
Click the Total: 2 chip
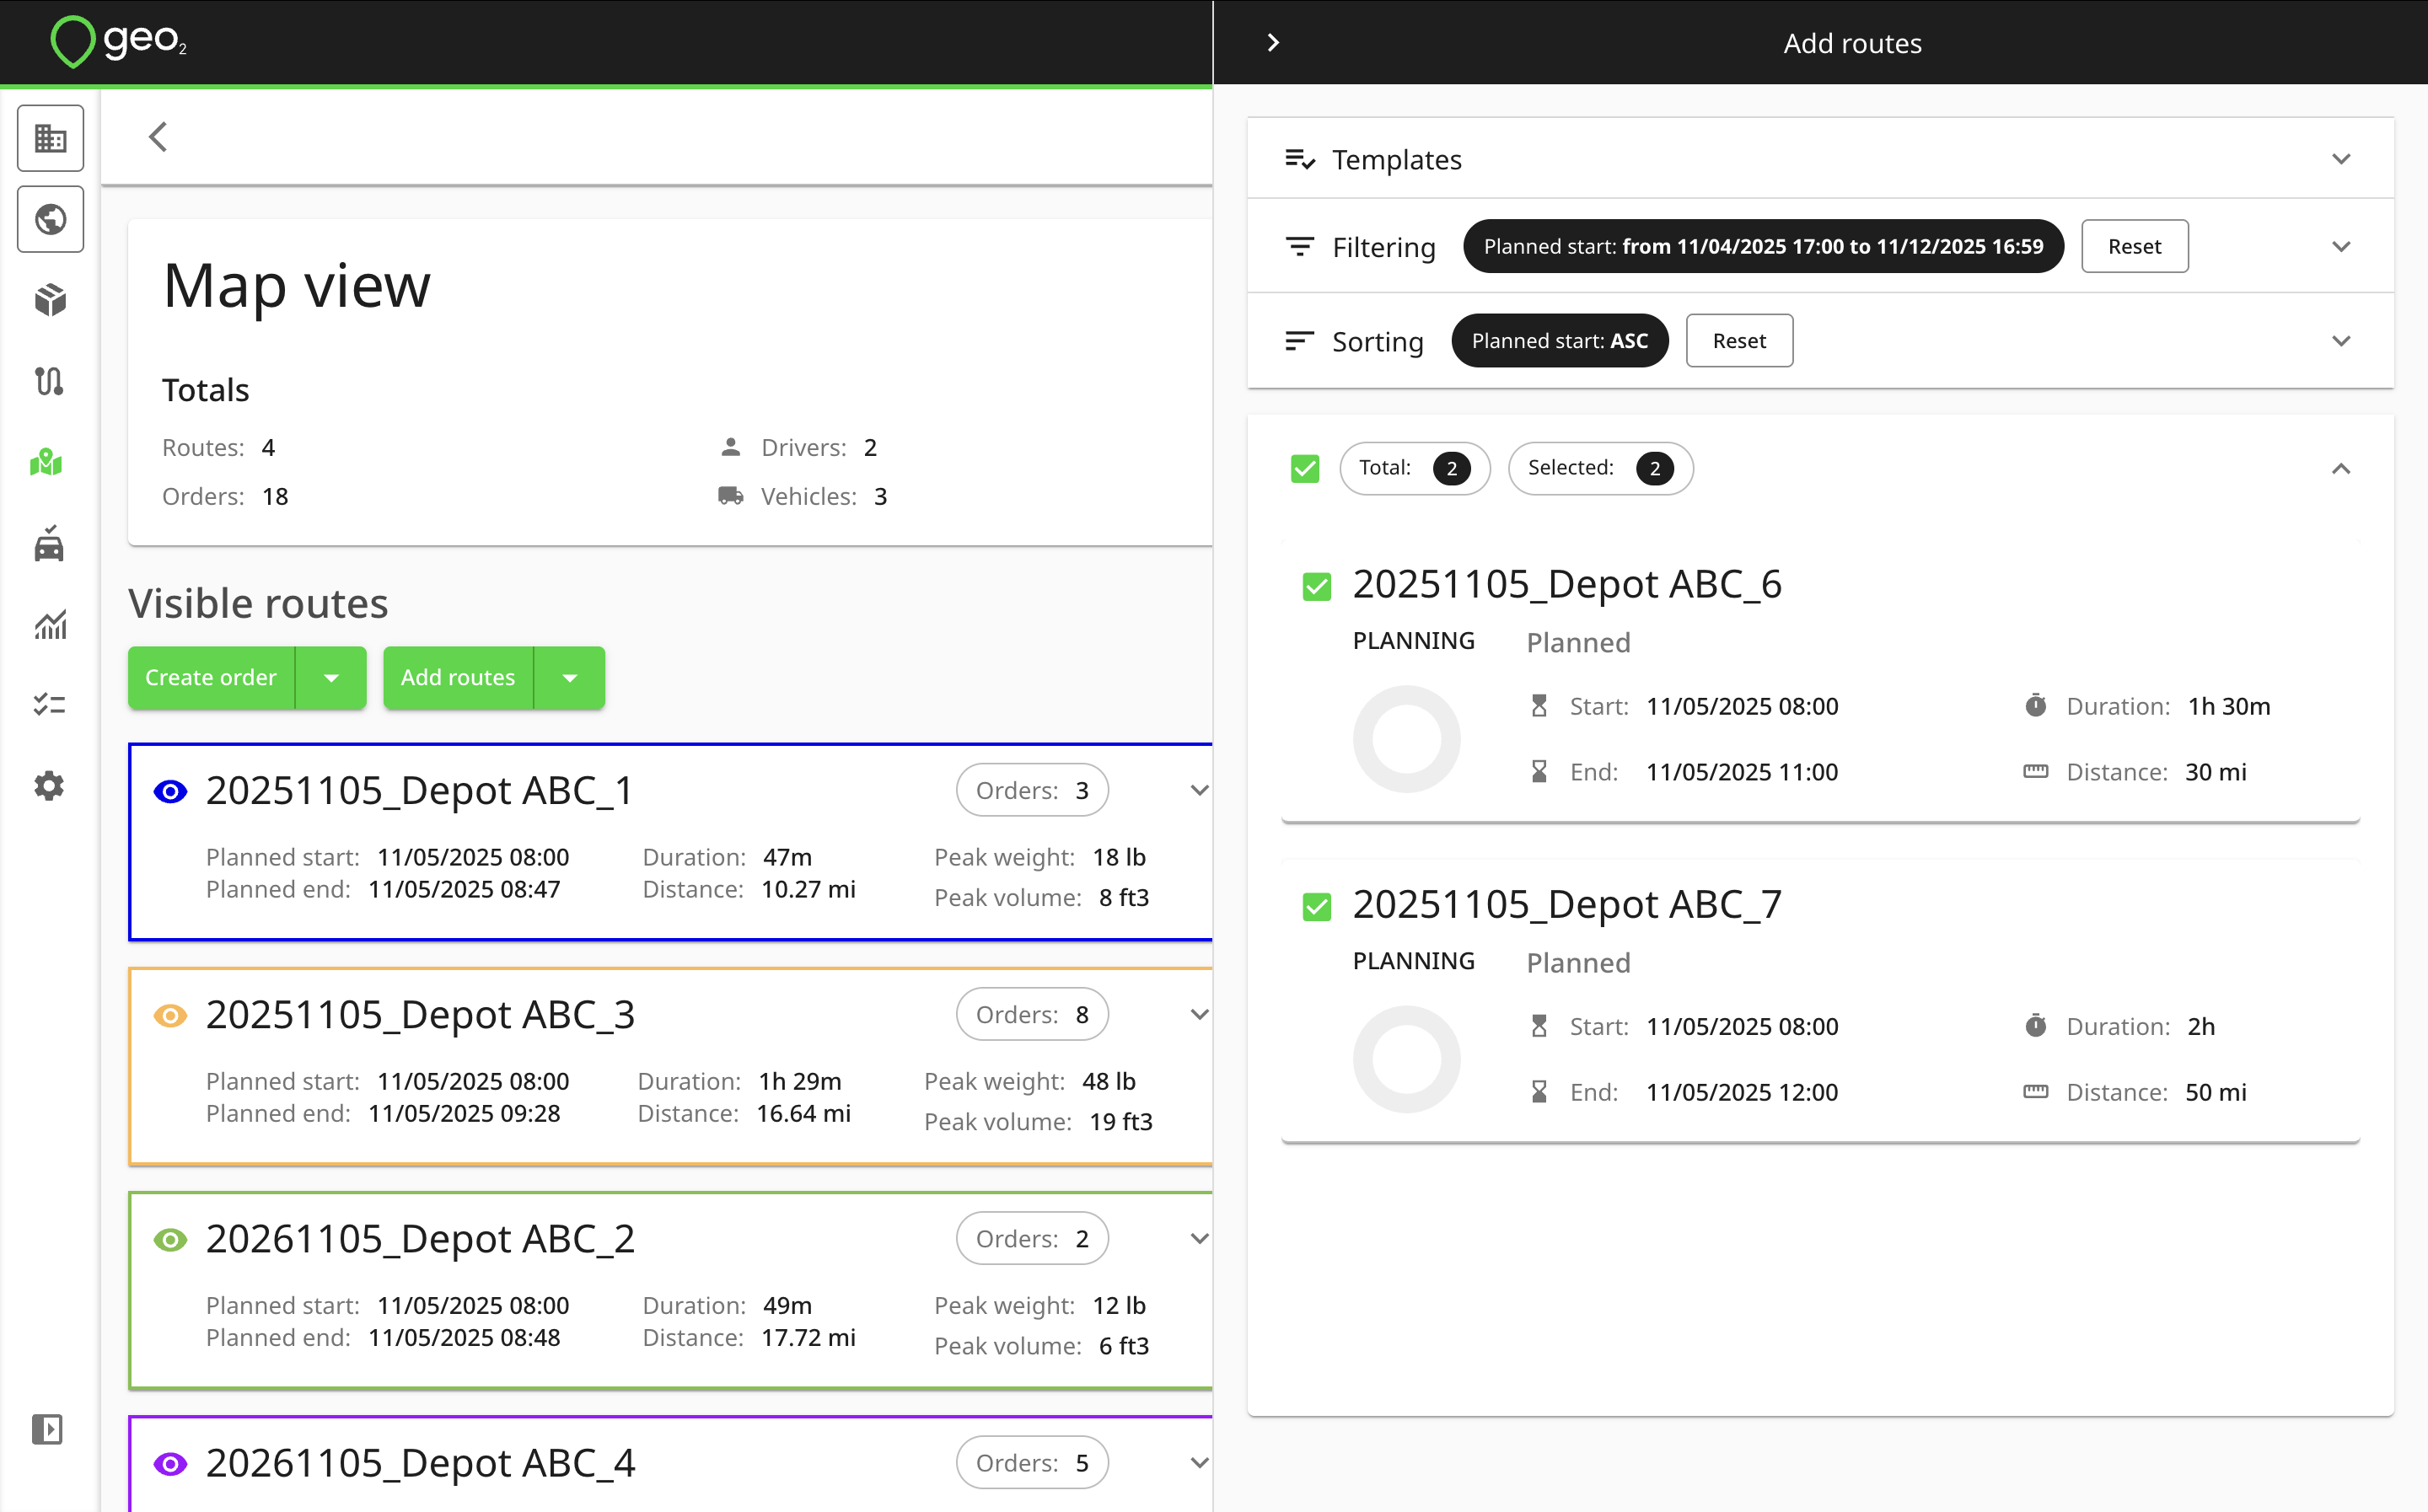tap(1415, 468)
